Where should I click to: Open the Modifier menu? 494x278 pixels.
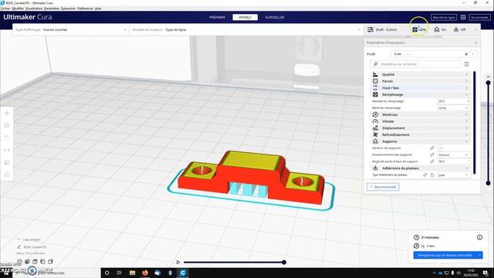tap(18, 8)
